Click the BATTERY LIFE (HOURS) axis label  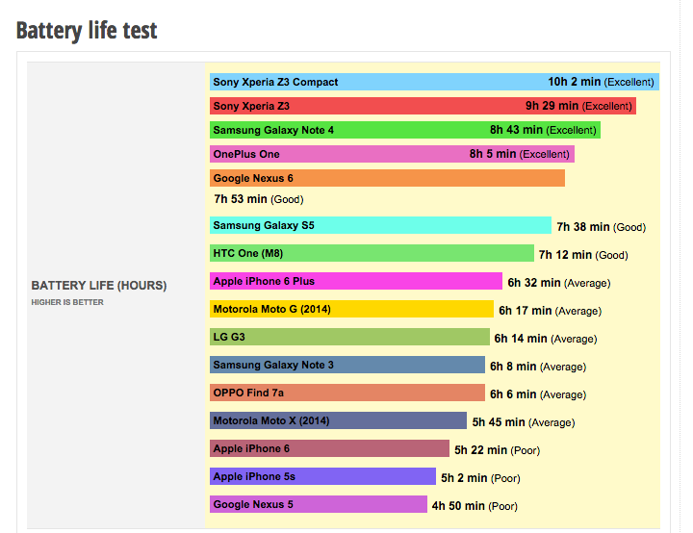click(x=99, y=286)
